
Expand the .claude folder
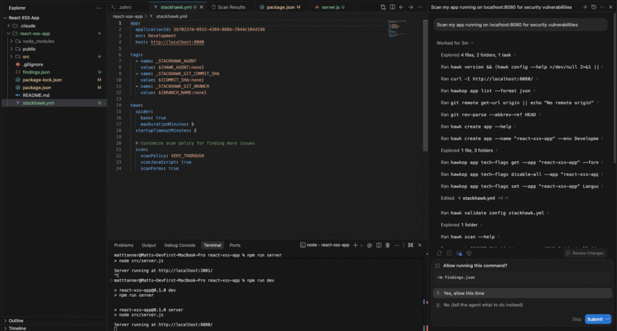coord(8,25)
